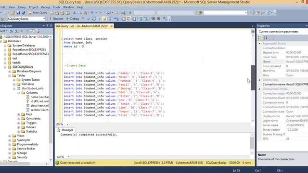The height and width of the screenshot is (173, 308).
Task: Click the Server version property row
Action: [x=283, y=130]
